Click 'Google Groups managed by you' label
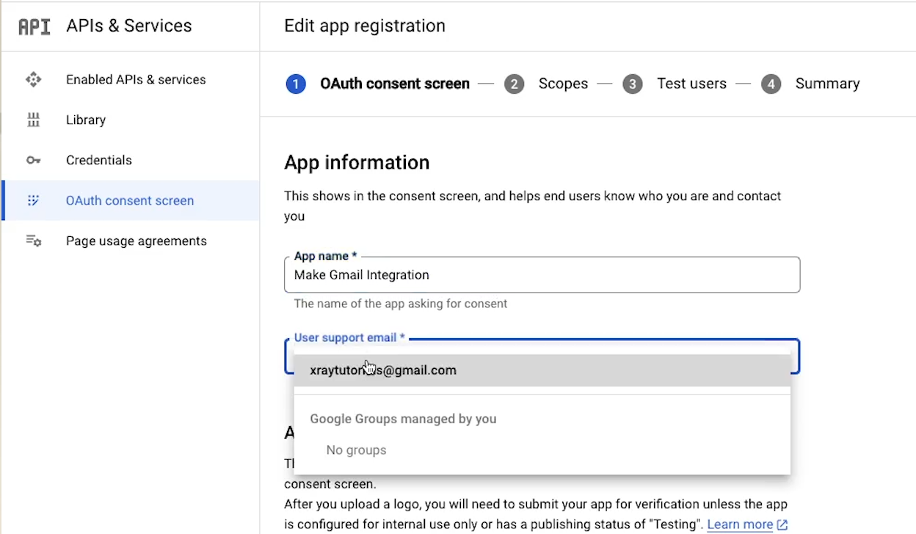 tap(403, 419)
